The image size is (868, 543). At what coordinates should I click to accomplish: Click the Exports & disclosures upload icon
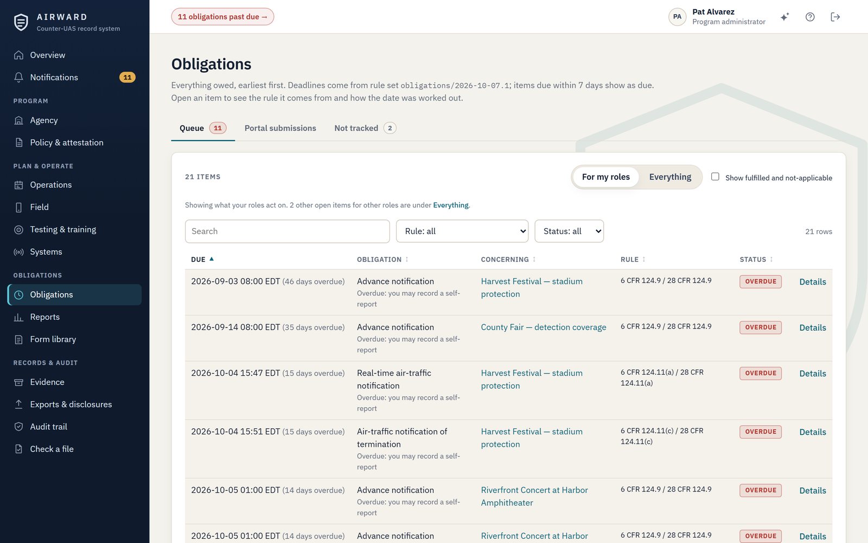pyautogui.click(x=18, y=404)
